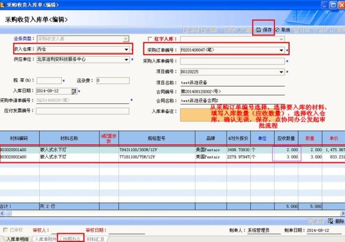Image resolution: width=345 pixels, height=242 pixels.
Task: Click the 单位 column header
Action: (x=262, y=138)
